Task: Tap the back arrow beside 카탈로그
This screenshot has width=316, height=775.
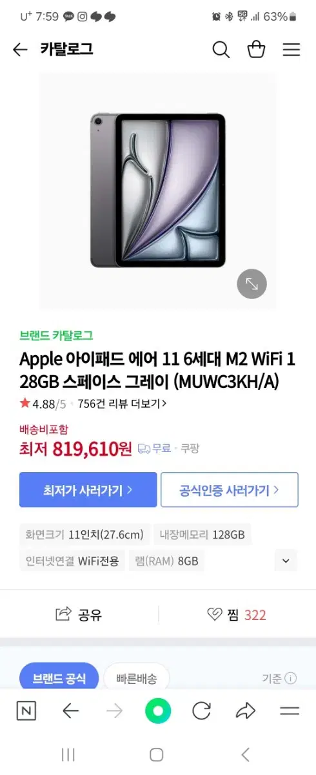Action: click(20, 50)
